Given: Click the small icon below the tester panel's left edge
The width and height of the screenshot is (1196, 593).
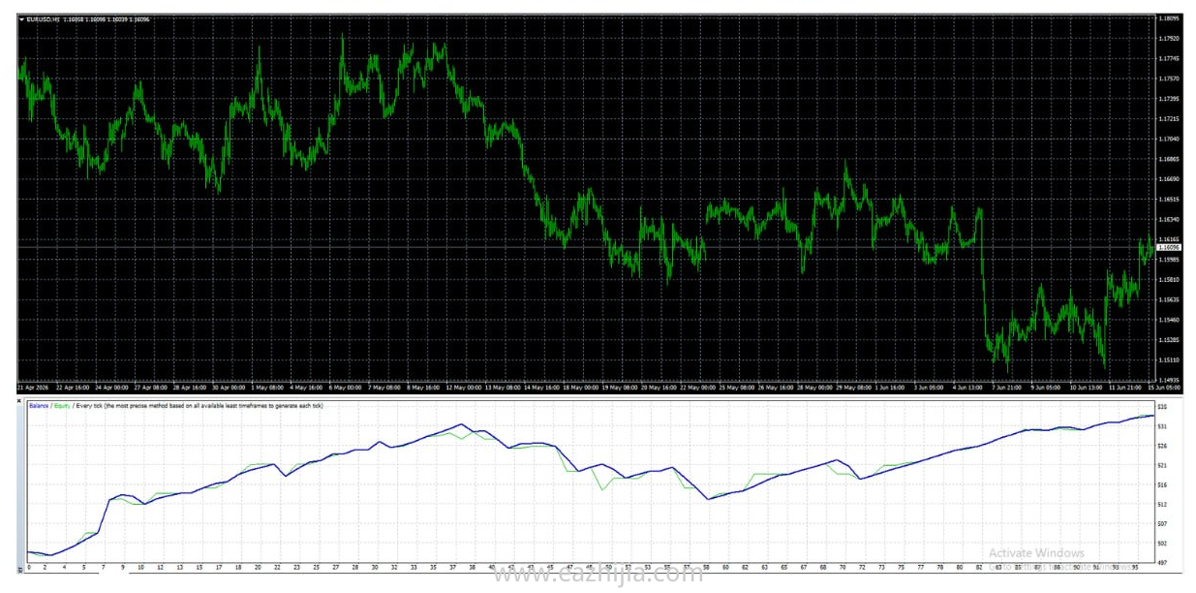Looking at the screenshot, I should tap(21, 570).
